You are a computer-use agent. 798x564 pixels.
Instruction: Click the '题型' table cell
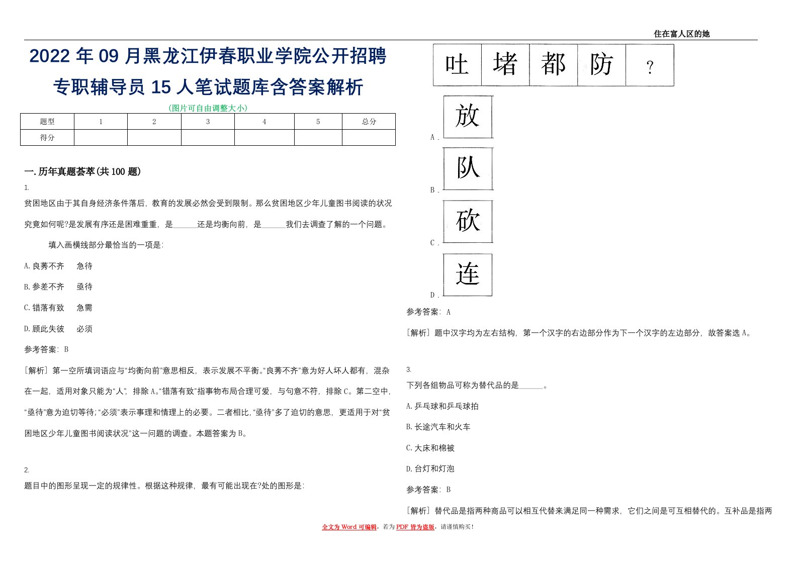tap(47, 121)
